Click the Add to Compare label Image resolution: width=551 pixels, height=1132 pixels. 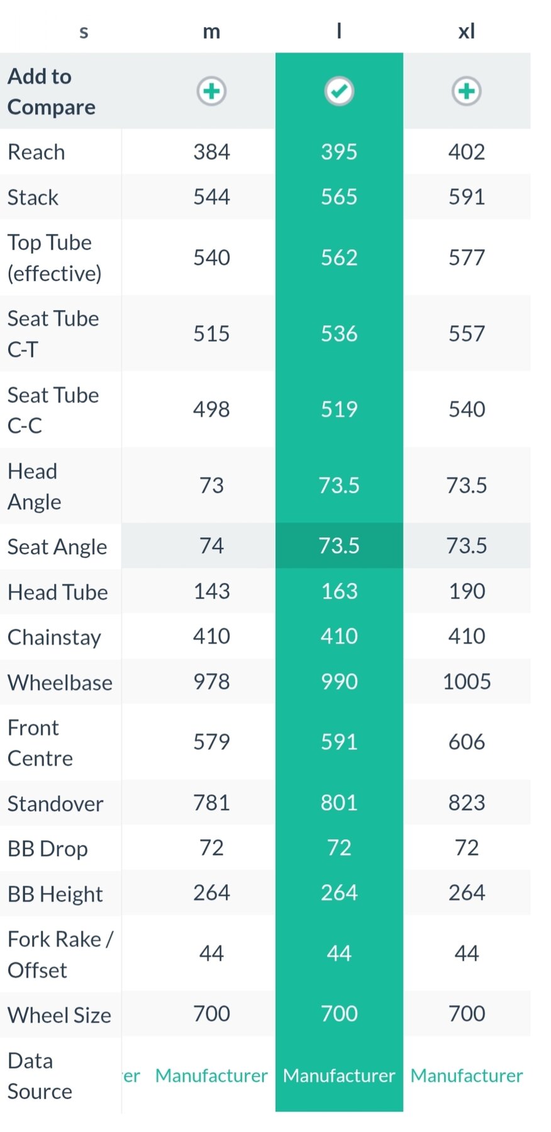(x=51, y=92)
